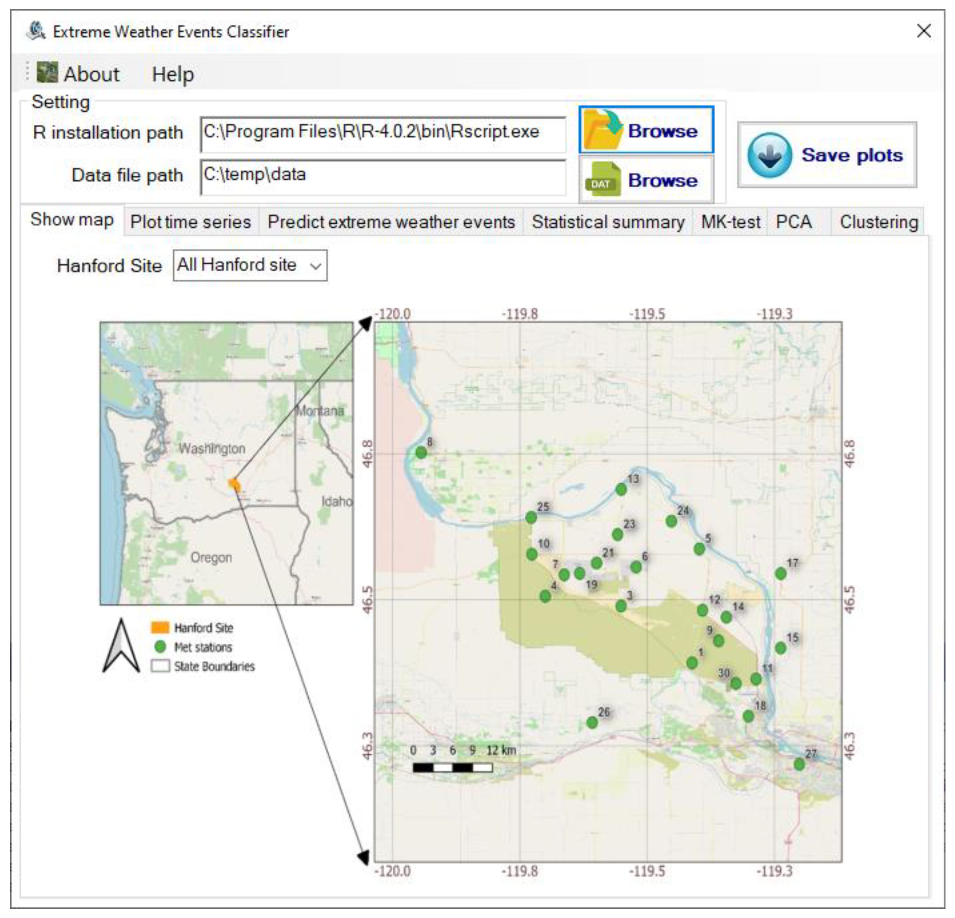Image resolution: width=955 pixels, height=918 pixels.
Task: Click the application icon in title bar
Action: [35, 31]
